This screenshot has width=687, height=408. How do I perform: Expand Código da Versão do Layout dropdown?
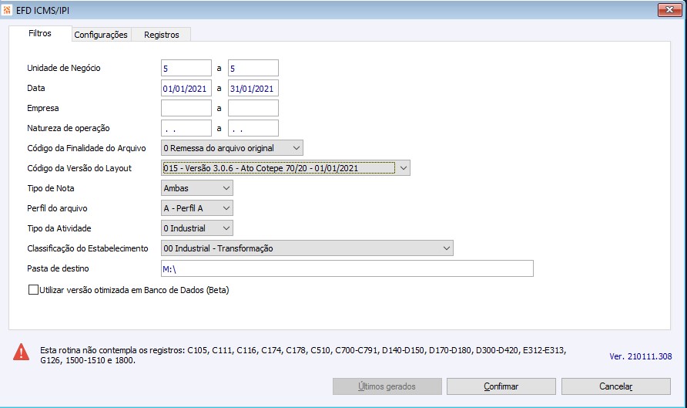point(286,168)
